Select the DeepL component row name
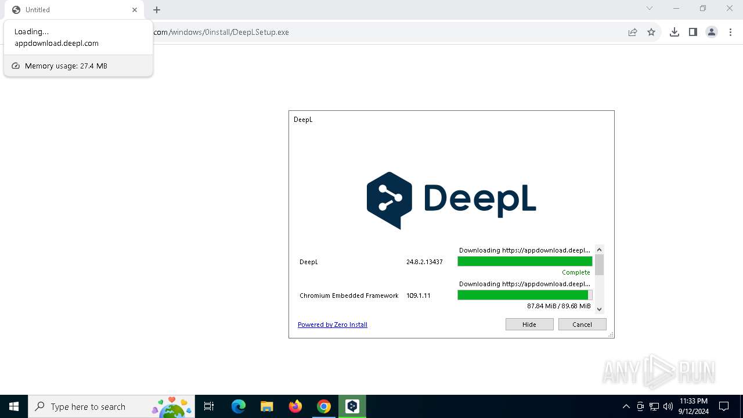 coord(309,262)
